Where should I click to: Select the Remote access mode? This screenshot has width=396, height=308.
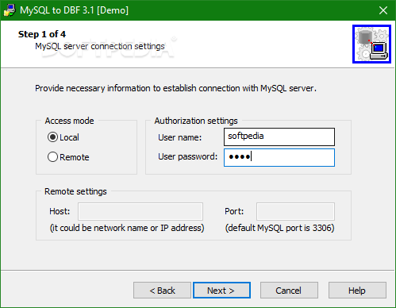[52, 157]
